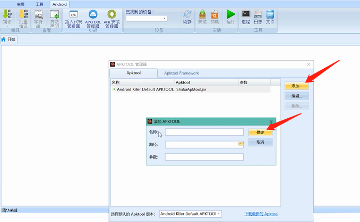Click the 添加... button
360x222 pixels.
point(297,86)
